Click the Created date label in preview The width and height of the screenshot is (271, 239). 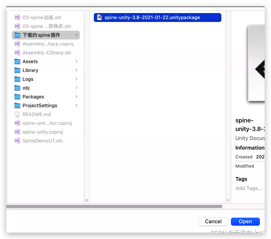(244, 157)
